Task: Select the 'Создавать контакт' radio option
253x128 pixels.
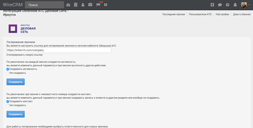Action: coord(8,101)
